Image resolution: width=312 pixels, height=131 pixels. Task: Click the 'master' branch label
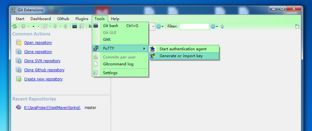click(x=90, y=108)
